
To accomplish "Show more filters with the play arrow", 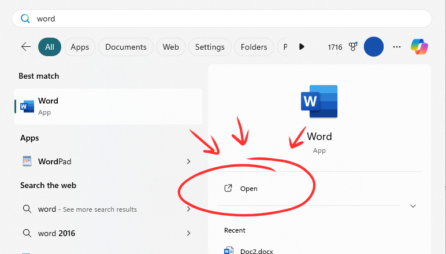I will [302, 47].
